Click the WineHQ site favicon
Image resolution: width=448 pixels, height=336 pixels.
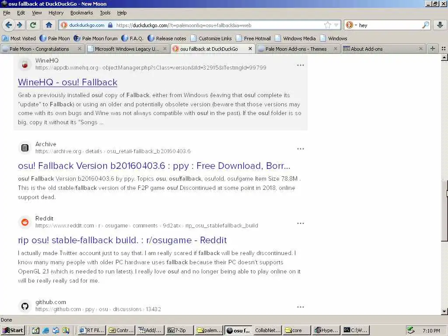[x=25, y=64]
